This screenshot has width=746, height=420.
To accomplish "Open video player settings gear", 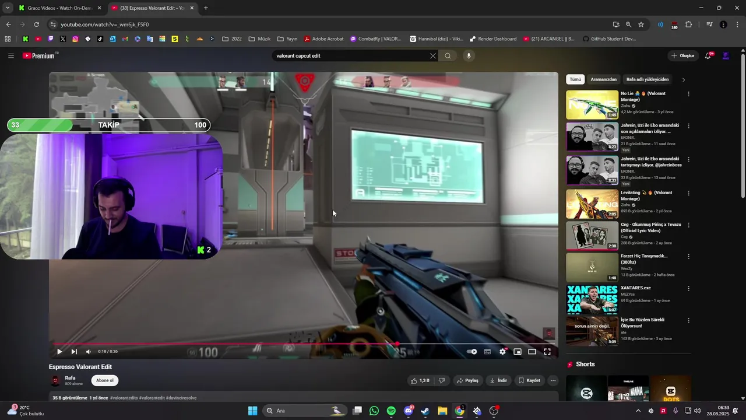I will (x=502, y=352).
